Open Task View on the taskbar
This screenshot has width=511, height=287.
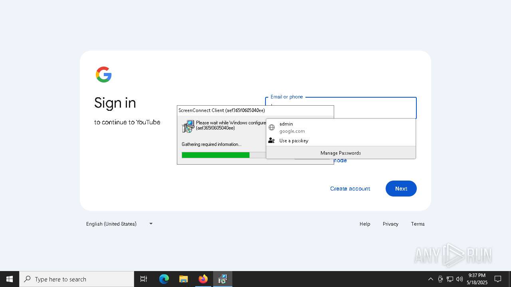click(144, 279)
